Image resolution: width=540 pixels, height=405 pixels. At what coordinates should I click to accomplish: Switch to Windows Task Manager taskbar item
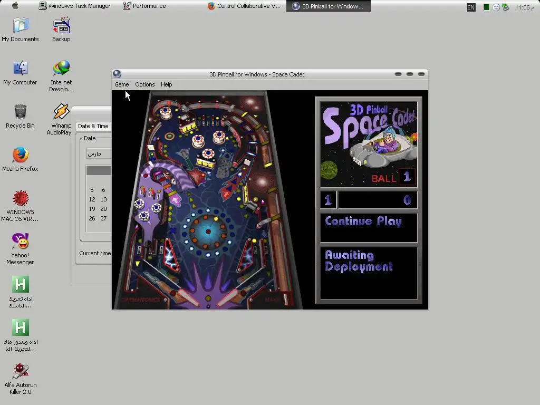pyautogui.click(x=74, y=6)
